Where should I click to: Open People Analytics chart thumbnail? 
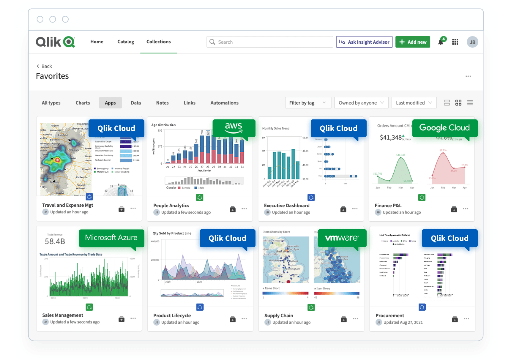click(x=200, y=157)
